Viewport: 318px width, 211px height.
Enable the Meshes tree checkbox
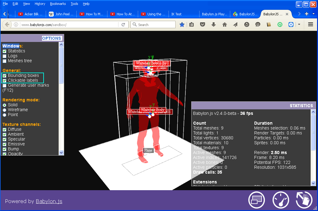click(5, 61)
